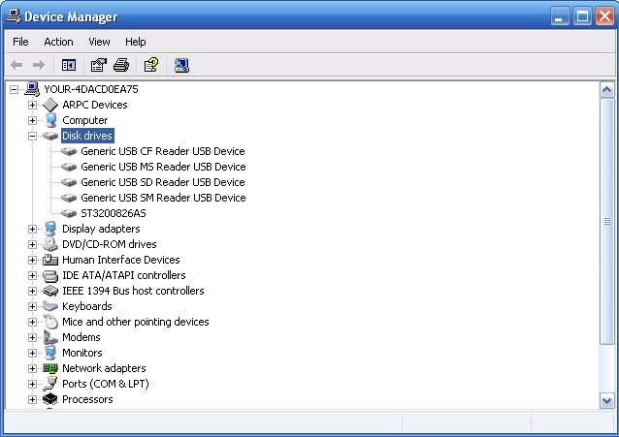Image resolution: width=619 pixels, height=437 pixels.
Task: Click the Human Interface Devices icon
Action: click(50, 260)
